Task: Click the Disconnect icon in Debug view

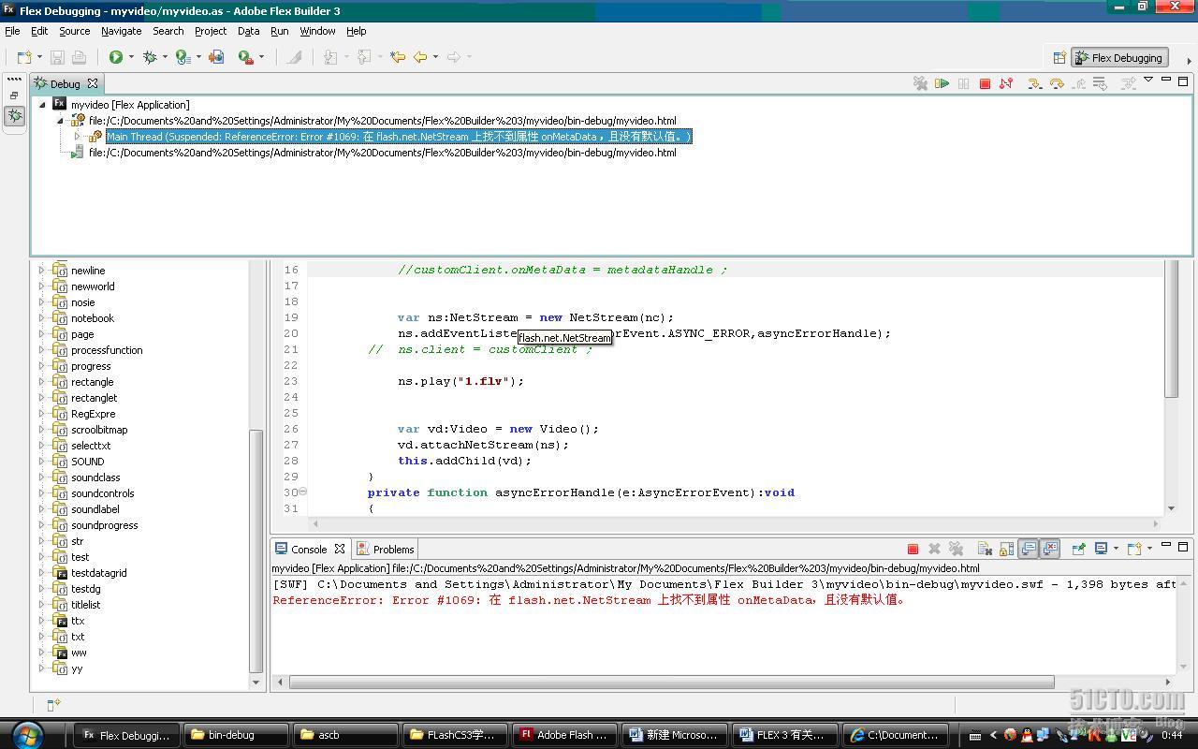Action: click(1006, 83)
